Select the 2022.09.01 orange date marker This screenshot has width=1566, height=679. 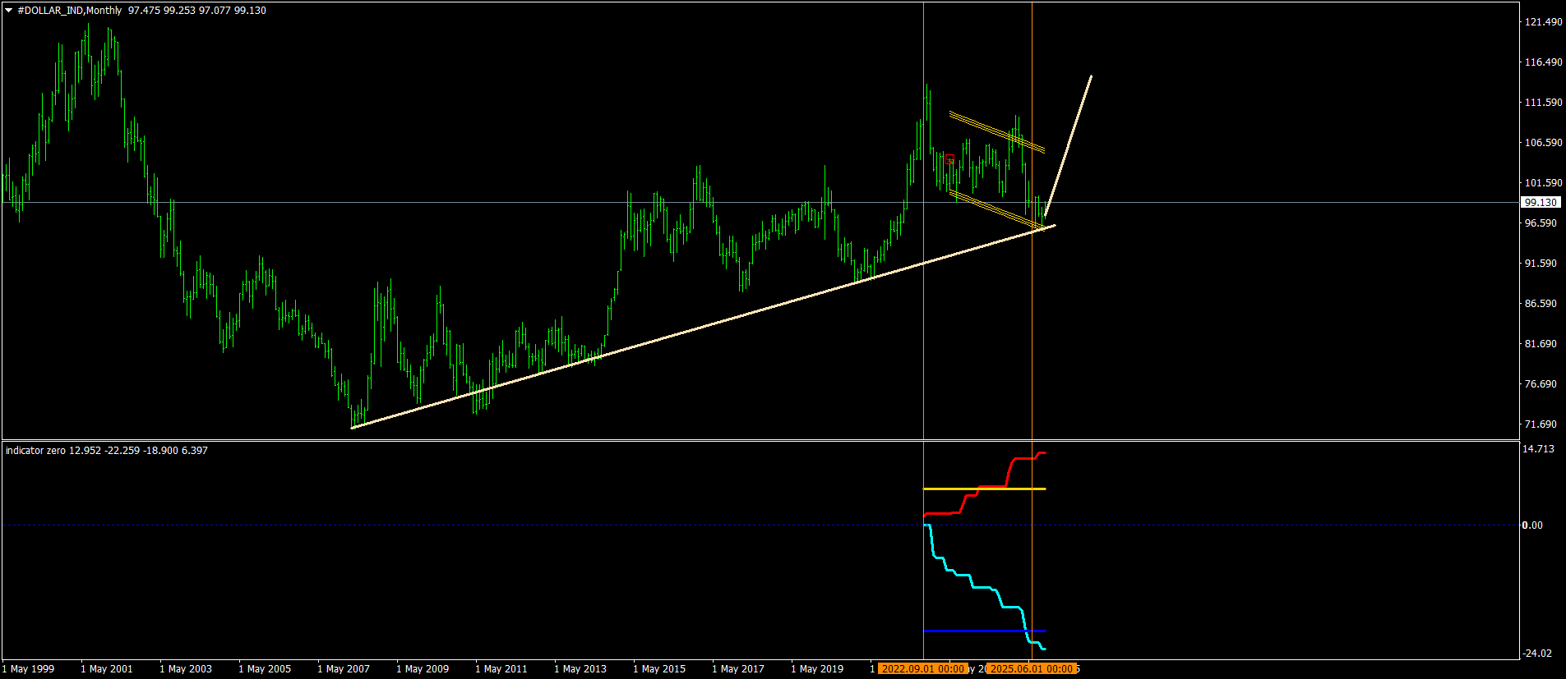coord(922,668)
